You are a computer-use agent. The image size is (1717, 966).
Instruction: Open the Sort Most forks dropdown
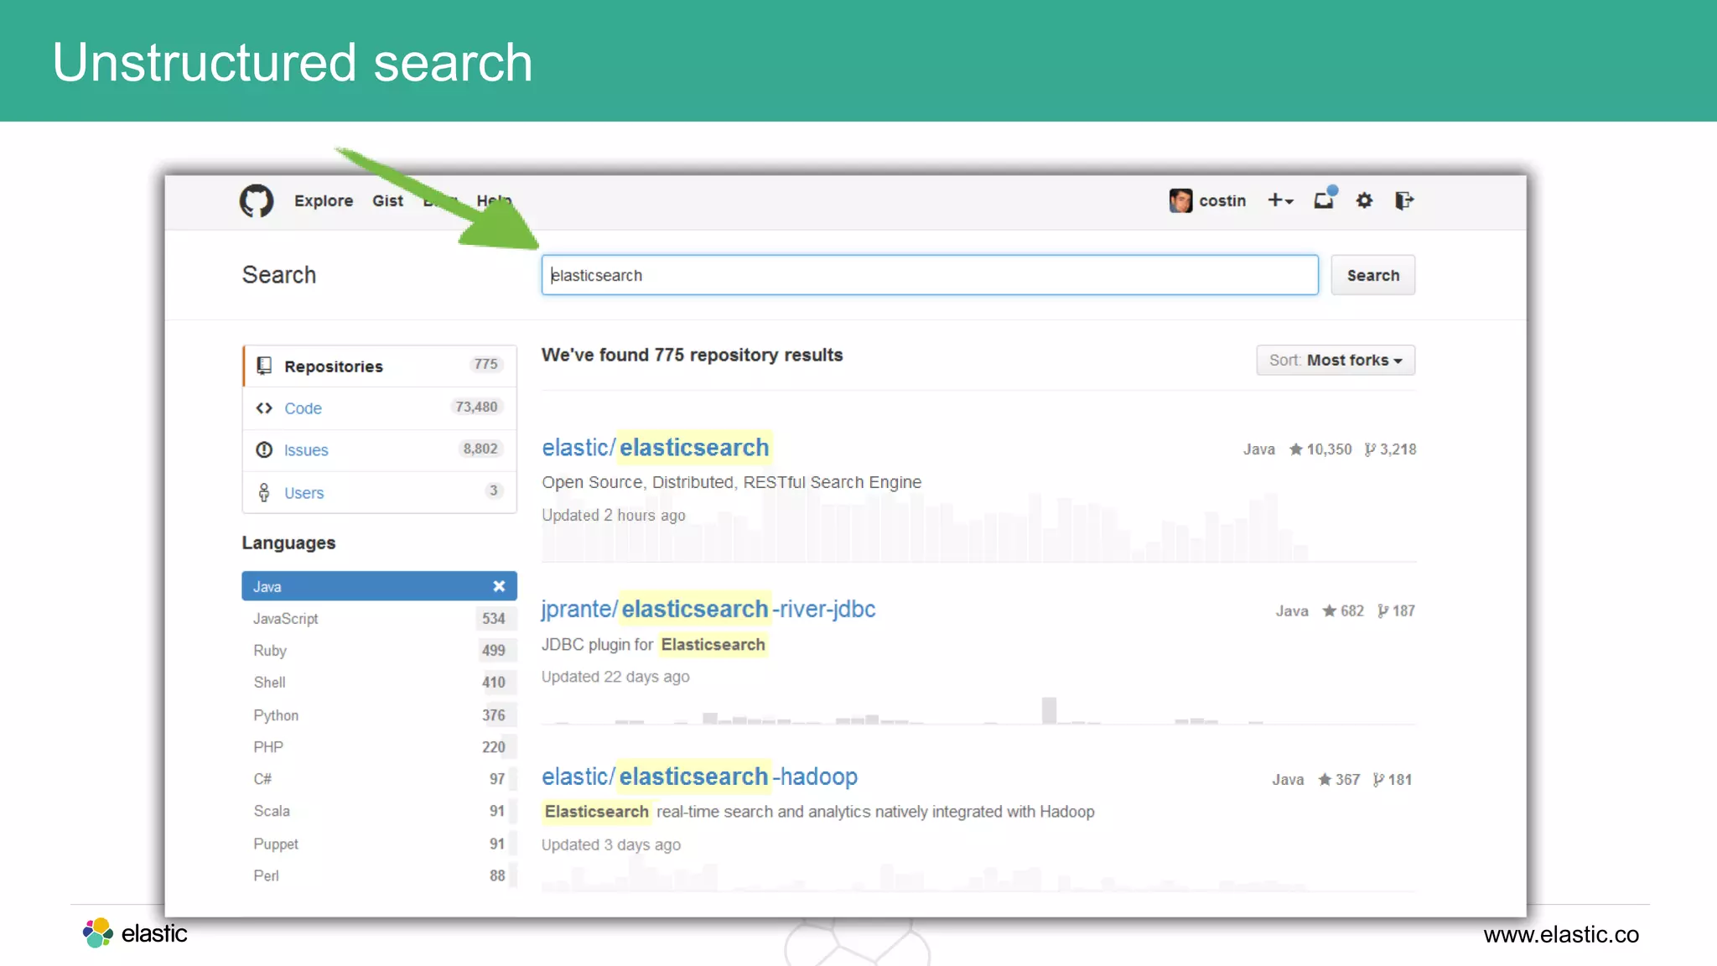pos(1336,361)
